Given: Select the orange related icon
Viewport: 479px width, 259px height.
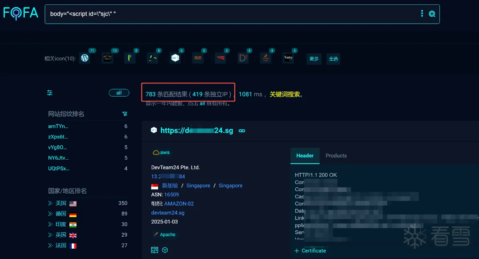Looking at the screenshot, I should [x=265, y=58].
